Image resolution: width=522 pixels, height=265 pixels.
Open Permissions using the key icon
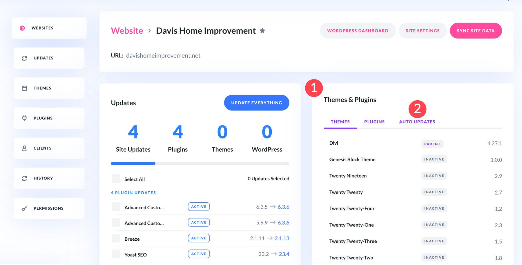tap(24, 208)
